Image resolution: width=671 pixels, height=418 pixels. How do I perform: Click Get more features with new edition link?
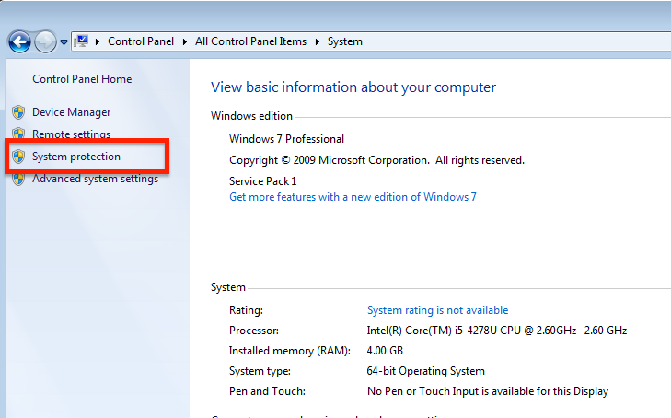(353, 197)
